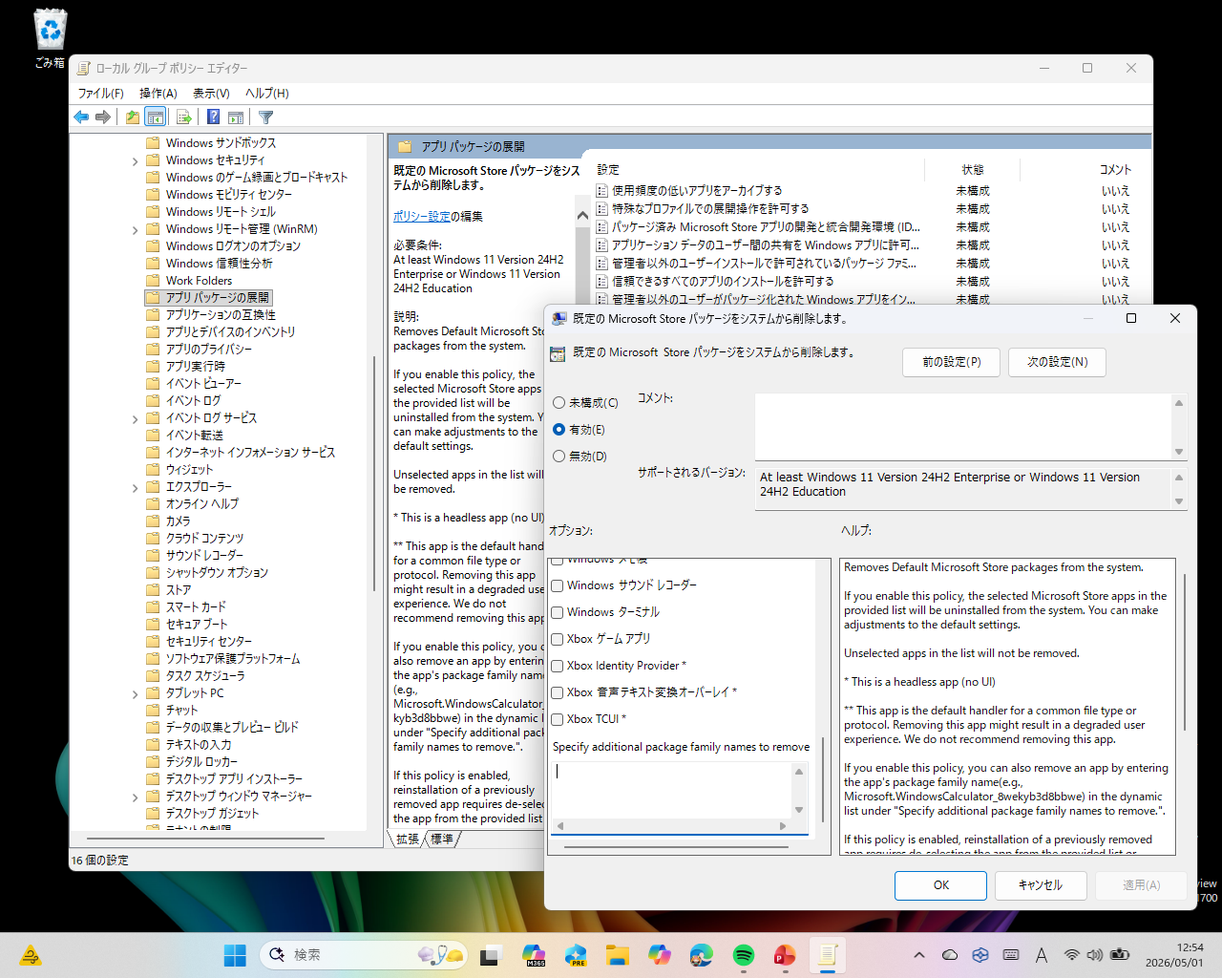
Task: Open the PowerPoint taskbar icon
Action: (x=785, y=955)
